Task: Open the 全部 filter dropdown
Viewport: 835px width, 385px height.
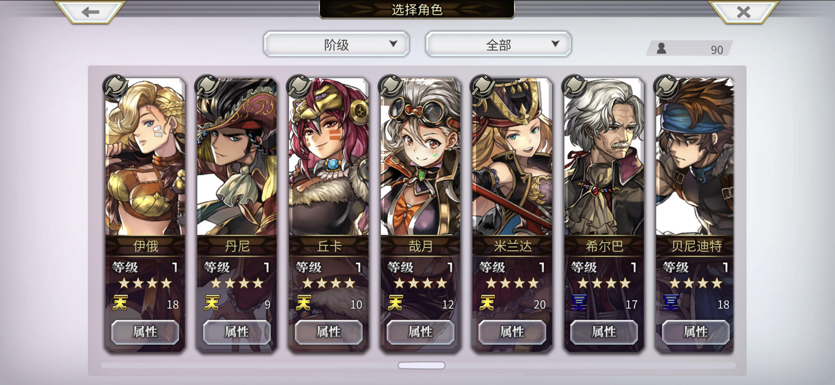Action: pyautogui.click(x=498, y=45)
